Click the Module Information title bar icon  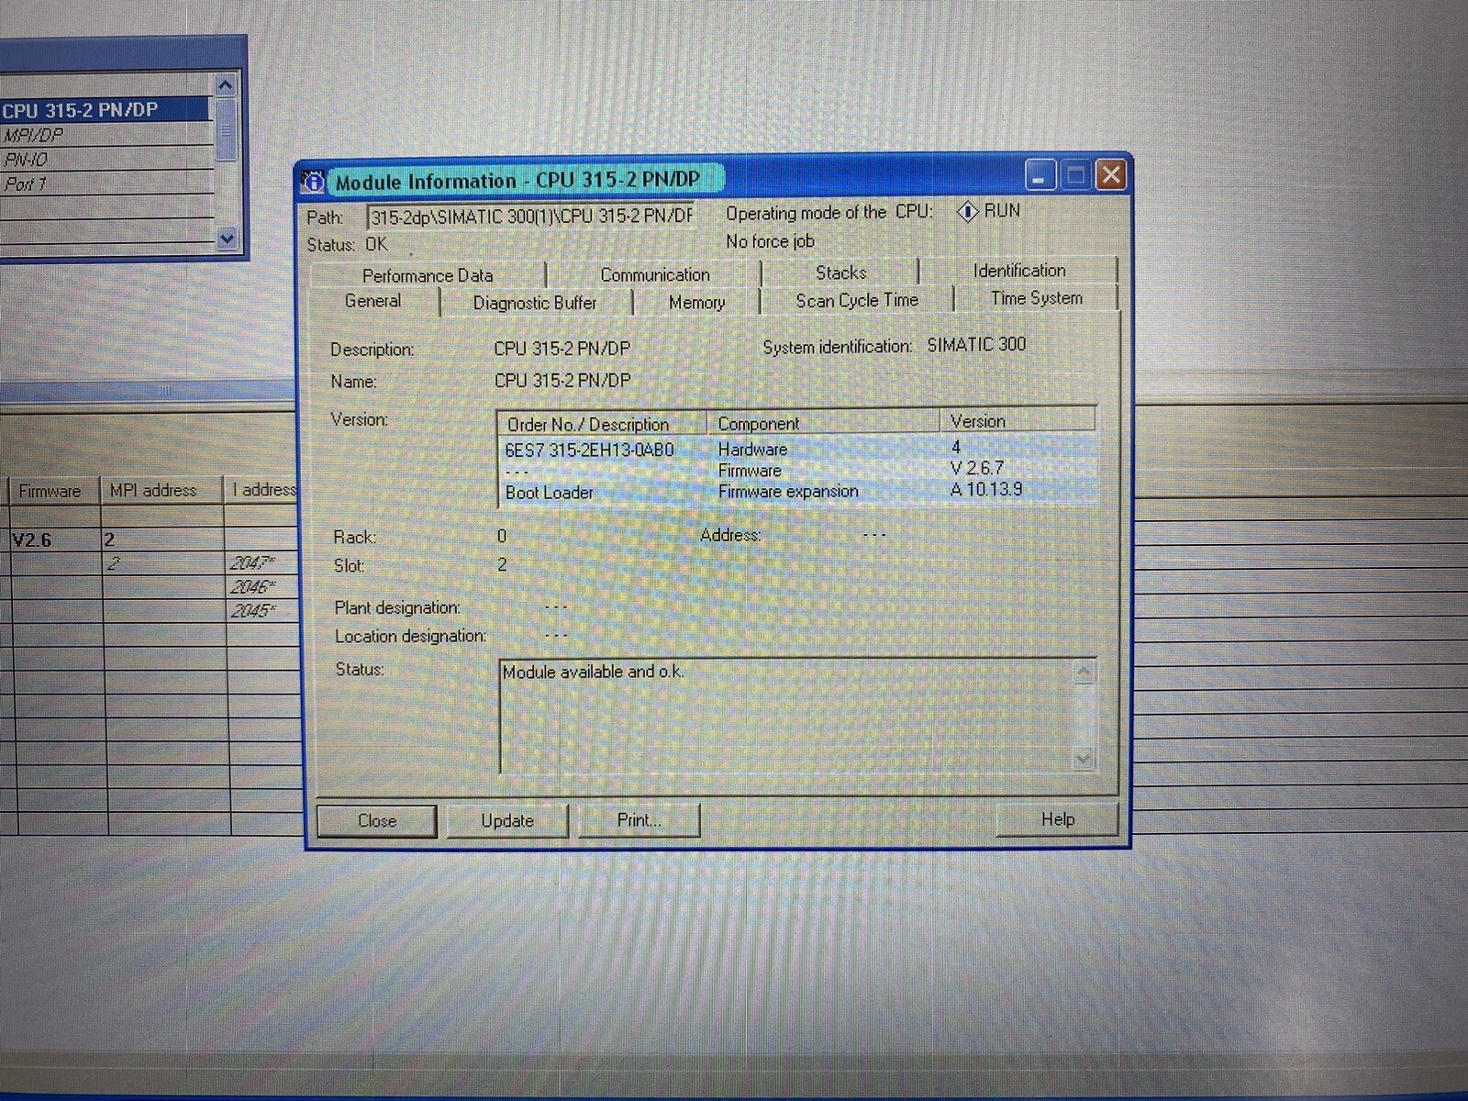point(313,182)
